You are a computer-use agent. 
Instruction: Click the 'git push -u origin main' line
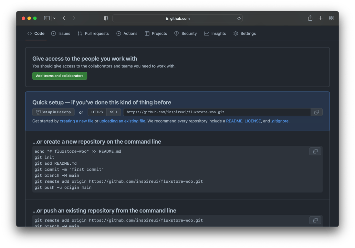coord(63,187)
